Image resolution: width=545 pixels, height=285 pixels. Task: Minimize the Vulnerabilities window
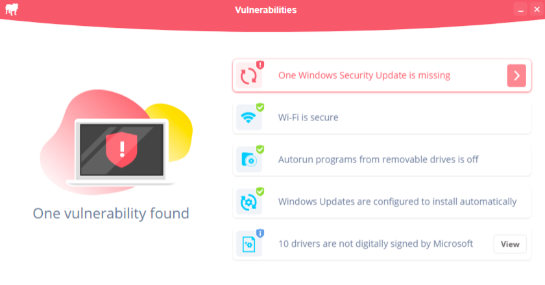coord(520,9)
